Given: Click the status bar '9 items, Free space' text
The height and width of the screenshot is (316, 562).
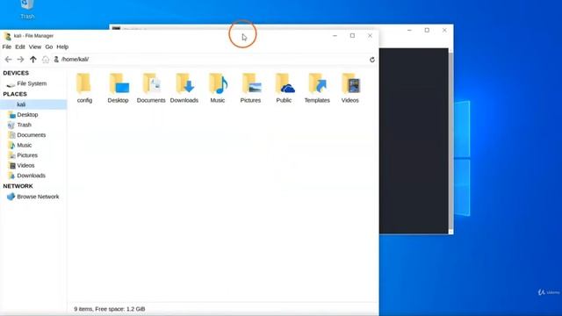Looking at the screenshot, I should pyautogui.click(x=110, y=309).
